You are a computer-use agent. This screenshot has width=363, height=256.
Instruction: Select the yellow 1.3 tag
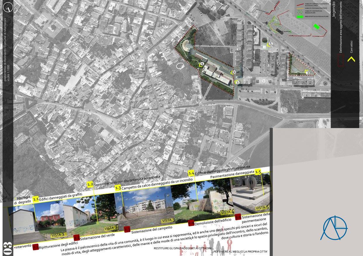118,188
